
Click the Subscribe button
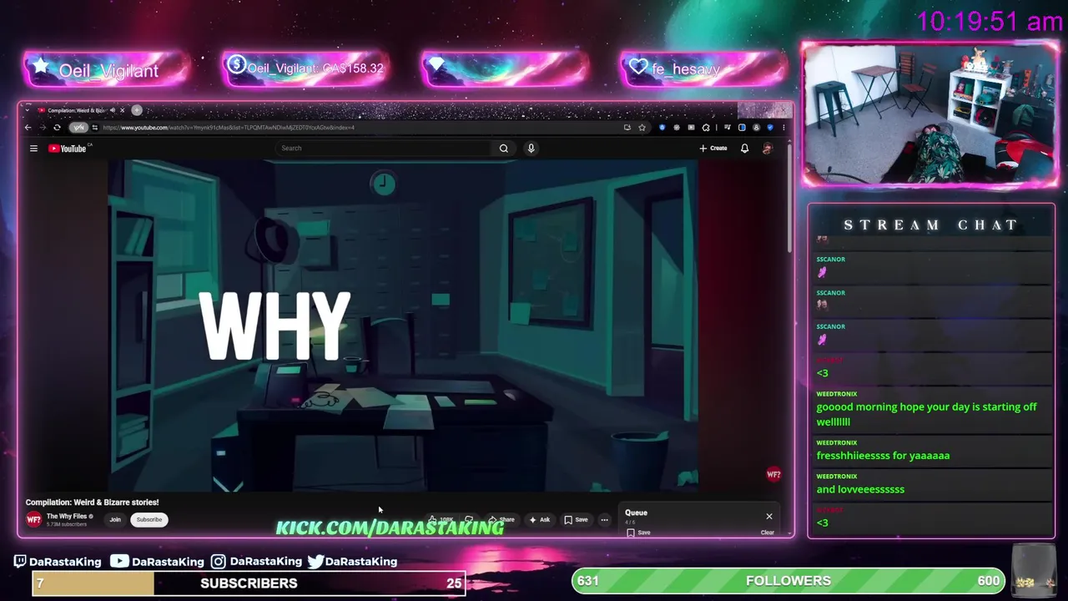[x=149, y=519]
